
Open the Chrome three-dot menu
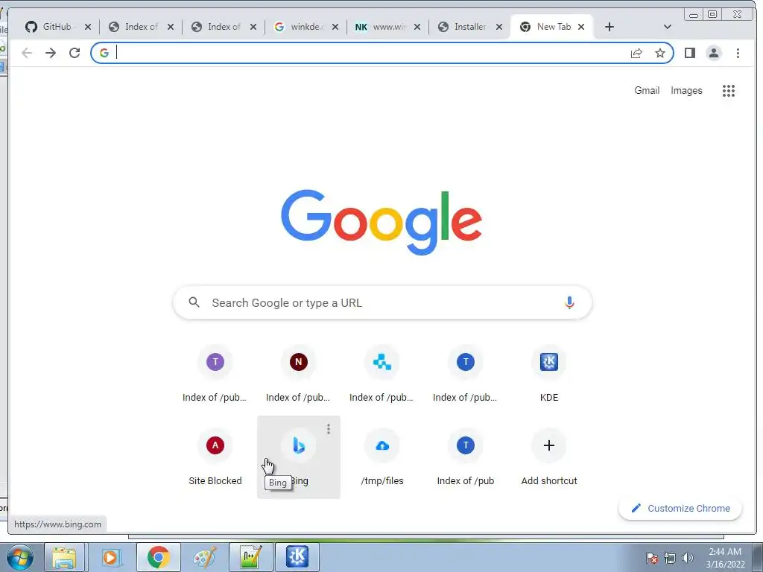tap(738, 53)
